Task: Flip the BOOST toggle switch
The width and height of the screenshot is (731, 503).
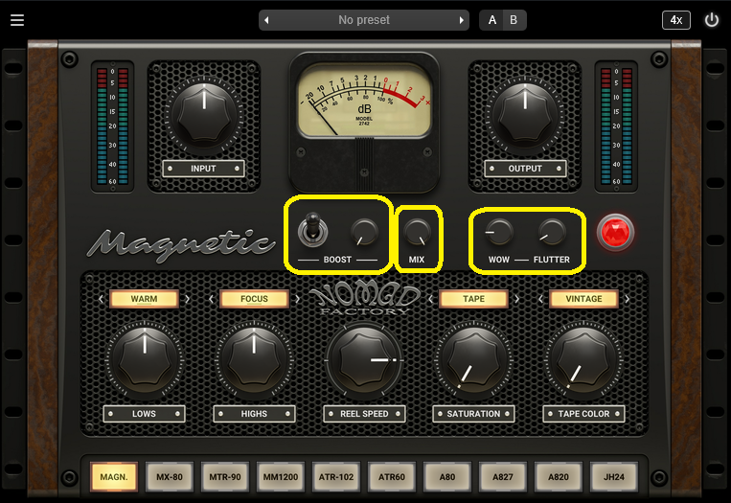Action: click(312, 229)
